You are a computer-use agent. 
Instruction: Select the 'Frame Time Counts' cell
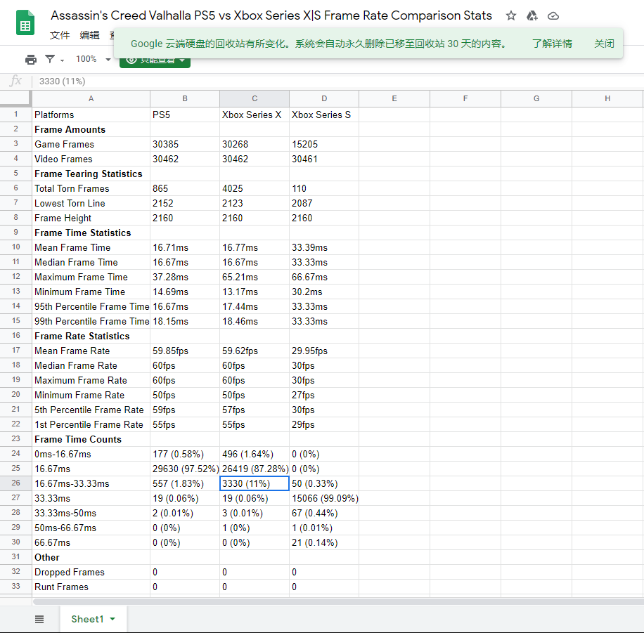[x=91, y=440]
